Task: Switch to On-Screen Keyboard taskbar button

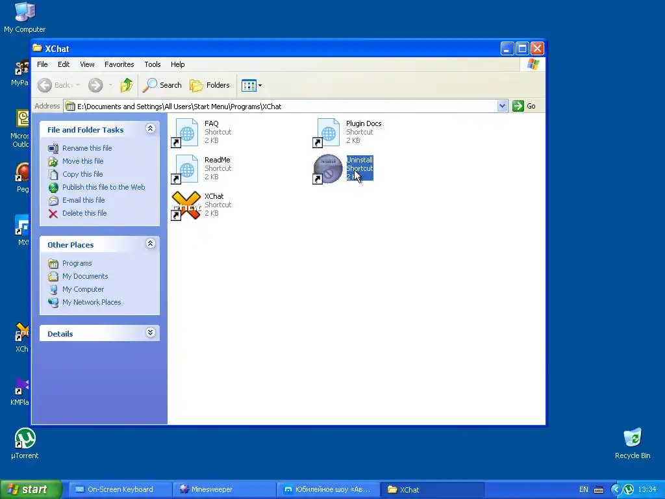Action: 120,490
